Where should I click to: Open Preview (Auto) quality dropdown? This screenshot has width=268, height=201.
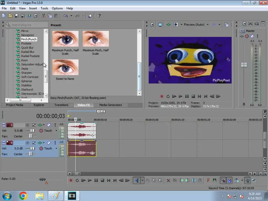(208, 25)
